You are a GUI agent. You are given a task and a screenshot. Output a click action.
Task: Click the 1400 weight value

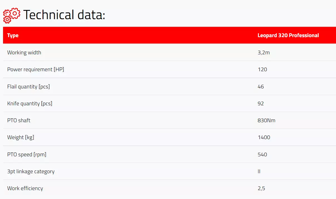point(264,137)
